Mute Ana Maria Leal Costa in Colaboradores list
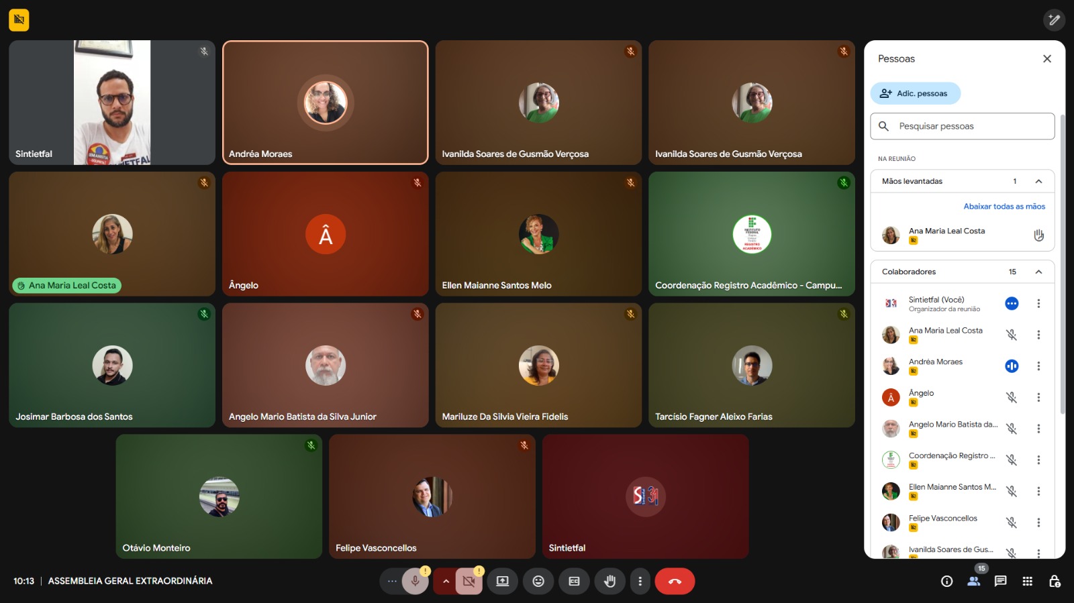Image resolution: width=1074 pixels, height=603 pixels. (1012, 335)
